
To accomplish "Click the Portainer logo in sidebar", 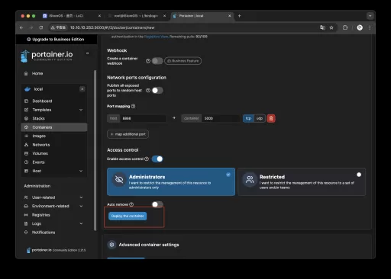I will click(x=47, y=56).
